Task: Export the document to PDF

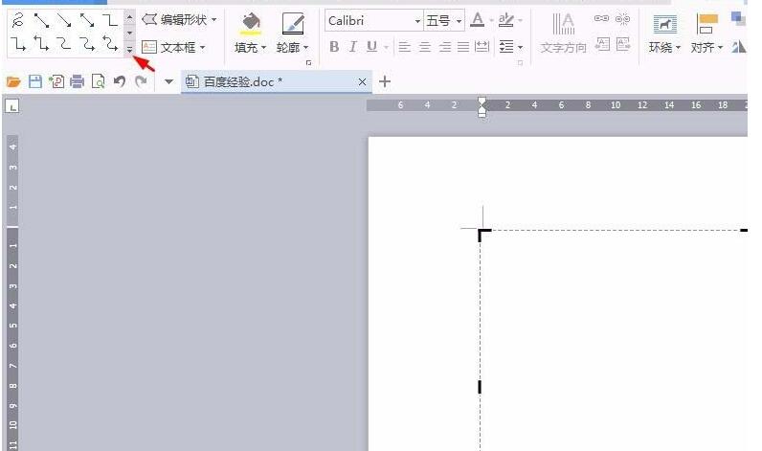Action: 56,81
